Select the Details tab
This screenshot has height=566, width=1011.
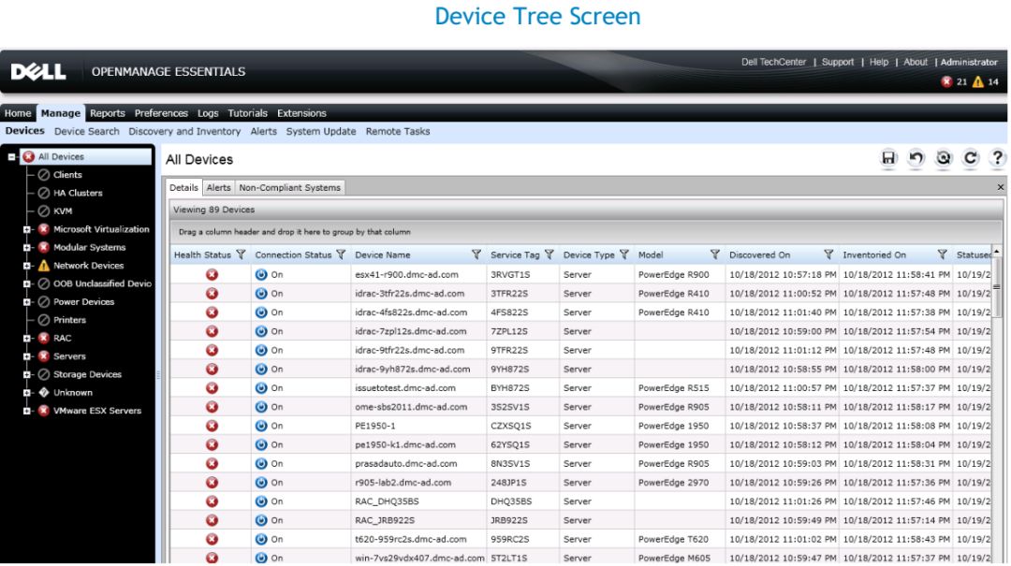183,188
